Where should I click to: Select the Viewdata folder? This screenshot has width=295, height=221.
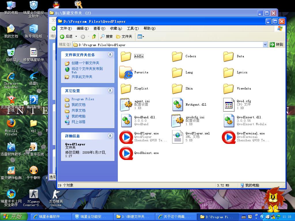[x=228, y=89]
